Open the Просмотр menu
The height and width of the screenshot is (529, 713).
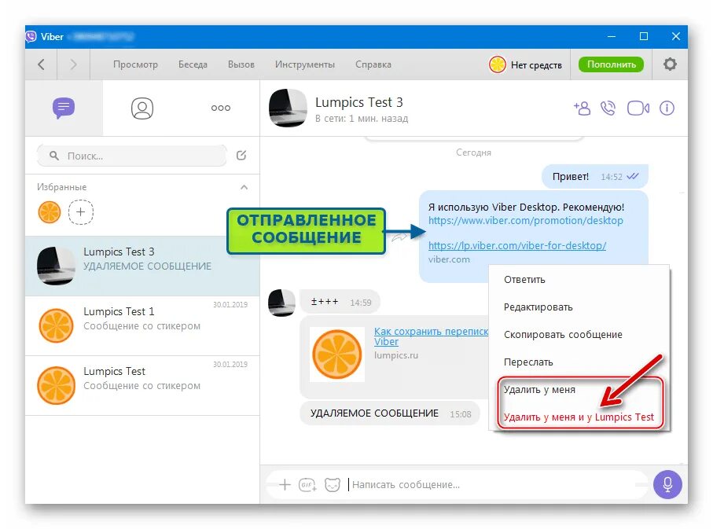point(135,64)
